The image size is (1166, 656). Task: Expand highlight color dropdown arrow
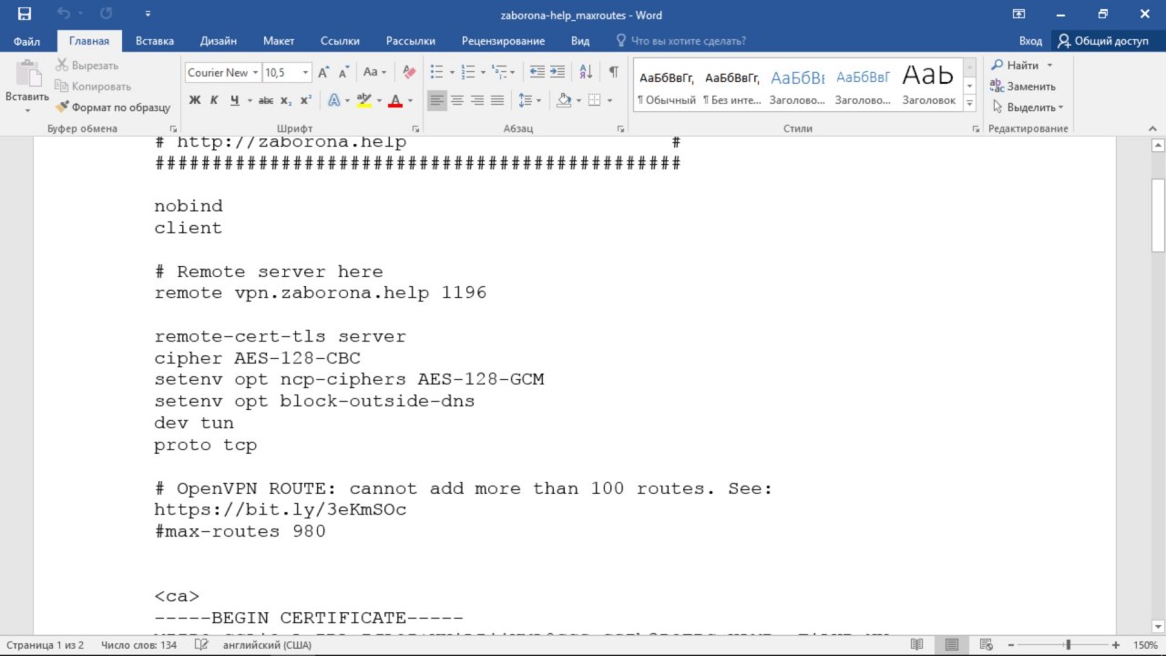pos(378,100)
